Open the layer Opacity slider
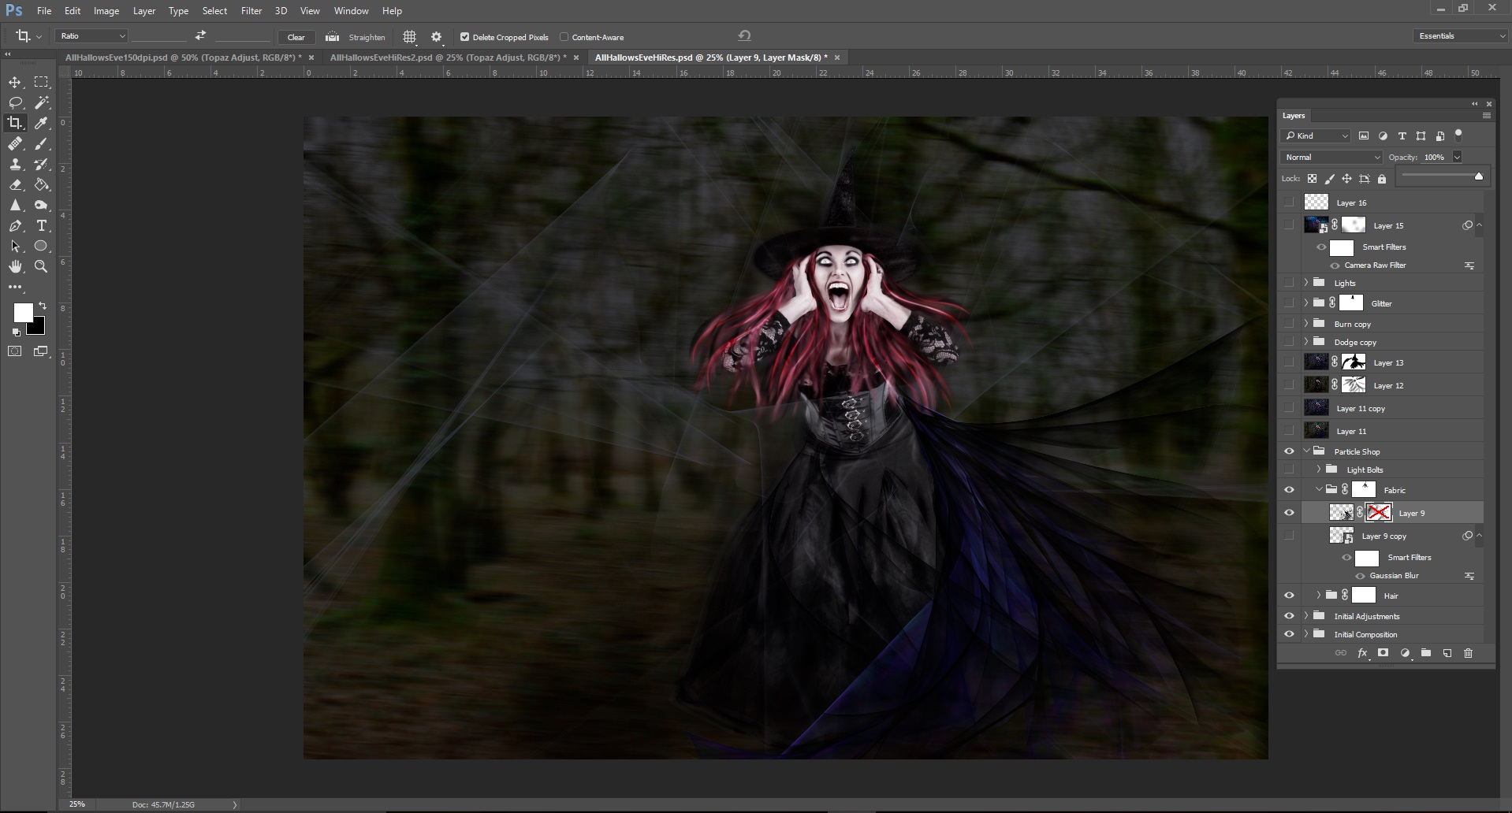Image resolution: width=1512 pixels, height=813 pixels. click(1458, 157)
